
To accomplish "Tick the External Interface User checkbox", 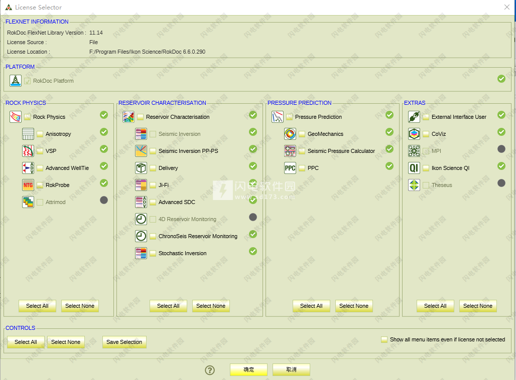I will 426,117.
